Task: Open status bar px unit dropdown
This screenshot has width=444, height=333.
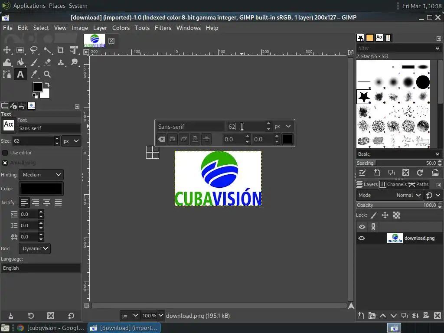Action: 130,316
